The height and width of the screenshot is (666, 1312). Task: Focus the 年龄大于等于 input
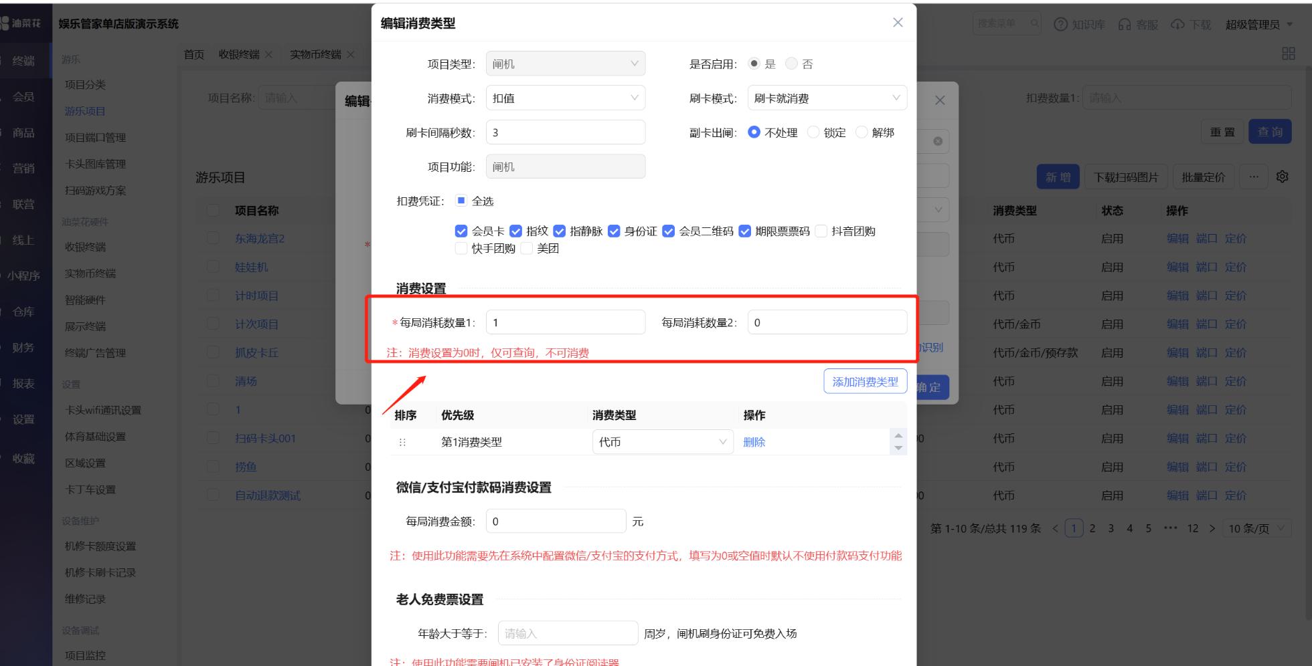pos(568,633)
